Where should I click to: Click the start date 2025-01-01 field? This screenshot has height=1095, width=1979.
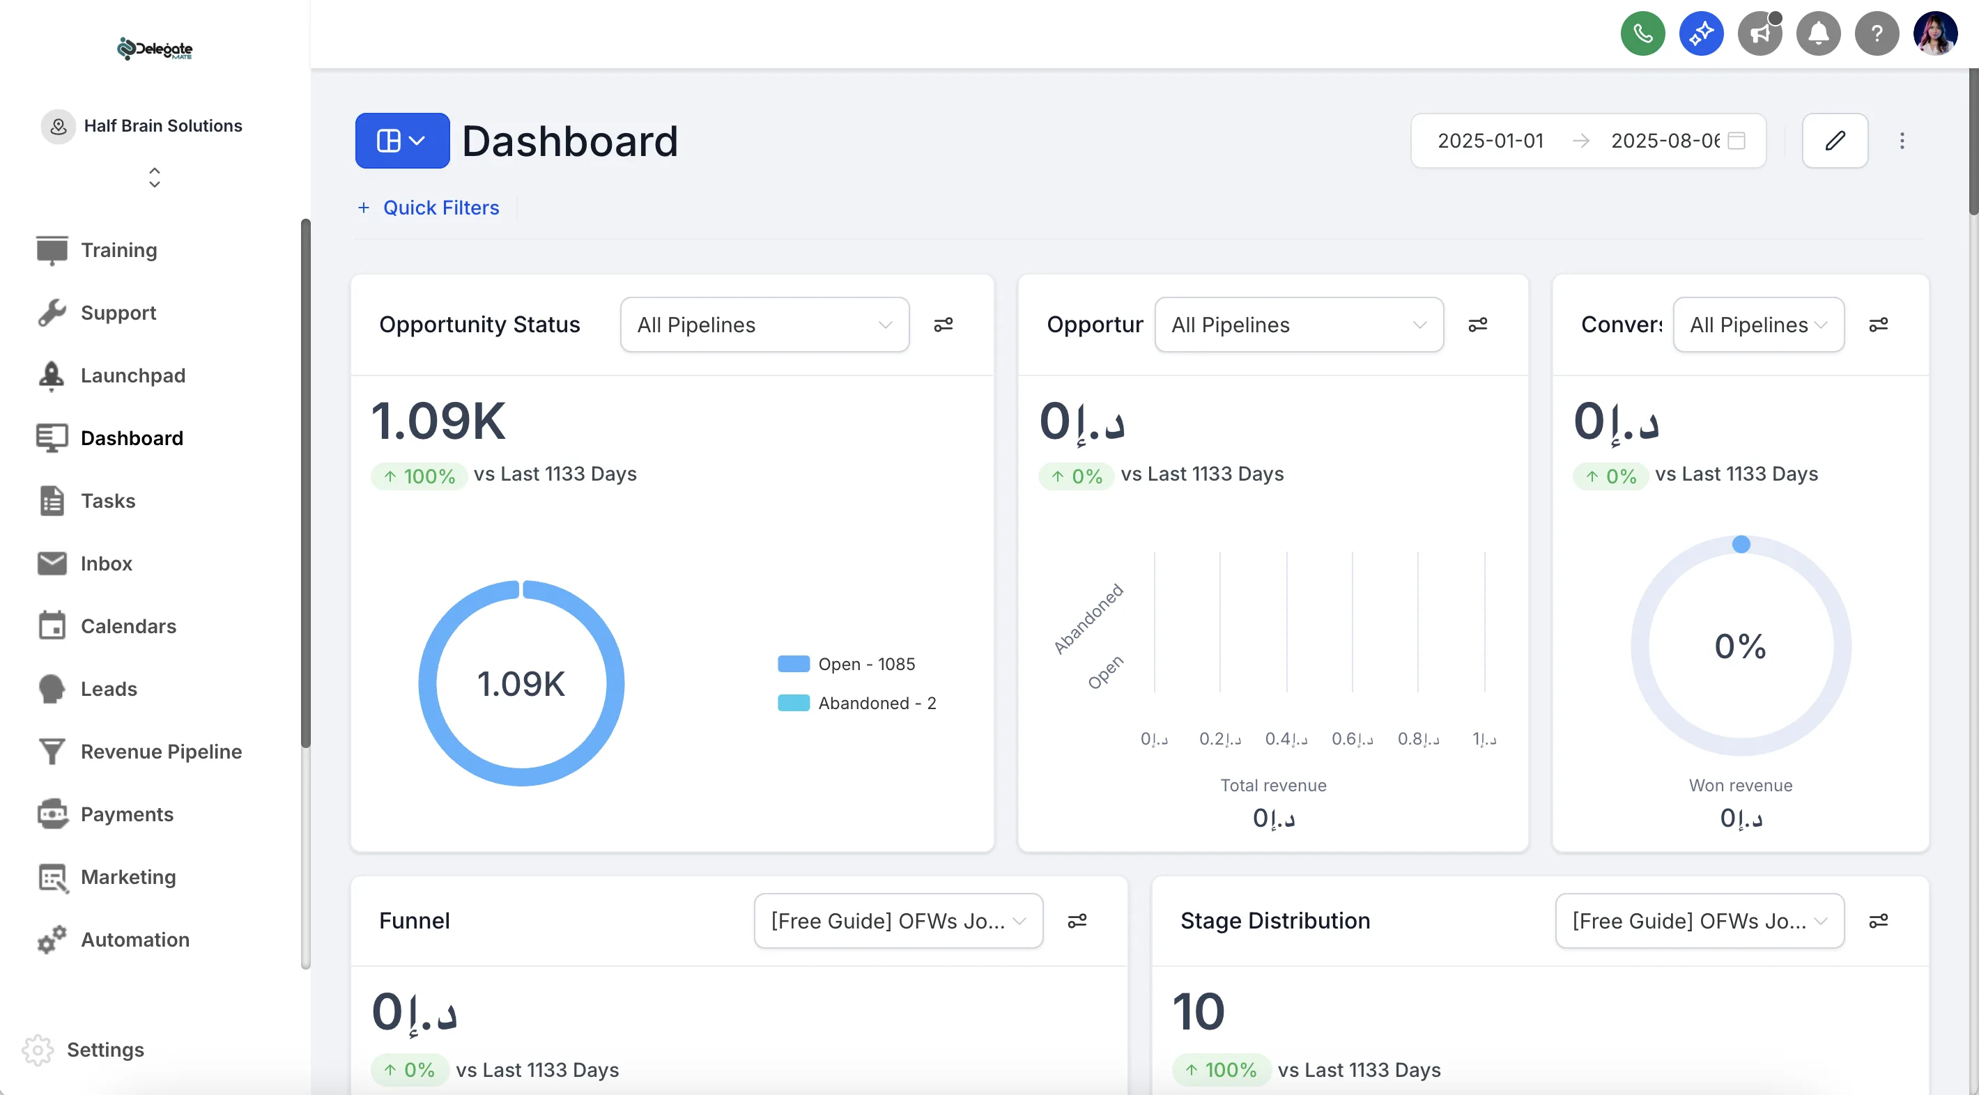(1491, 141)
